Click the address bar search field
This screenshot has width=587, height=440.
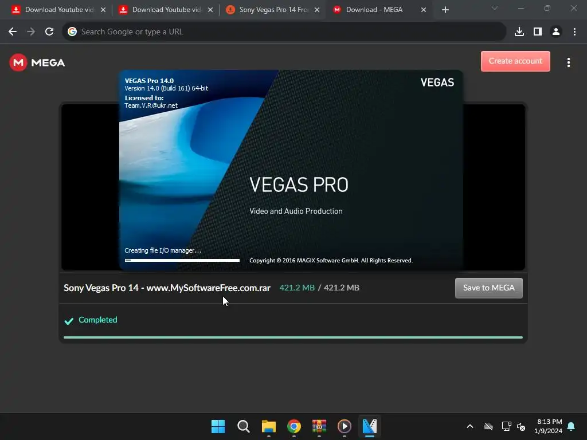click(284, 32)
